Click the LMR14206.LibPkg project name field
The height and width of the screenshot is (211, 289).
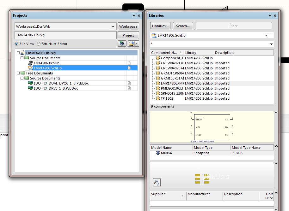(x=65, y=35)
